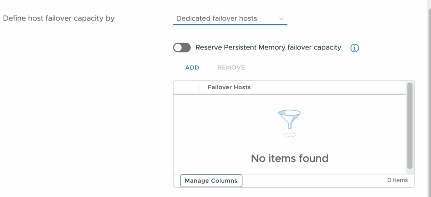Open the info icon next to Persistent Memory
431x197 pixels.
point(354,48)
